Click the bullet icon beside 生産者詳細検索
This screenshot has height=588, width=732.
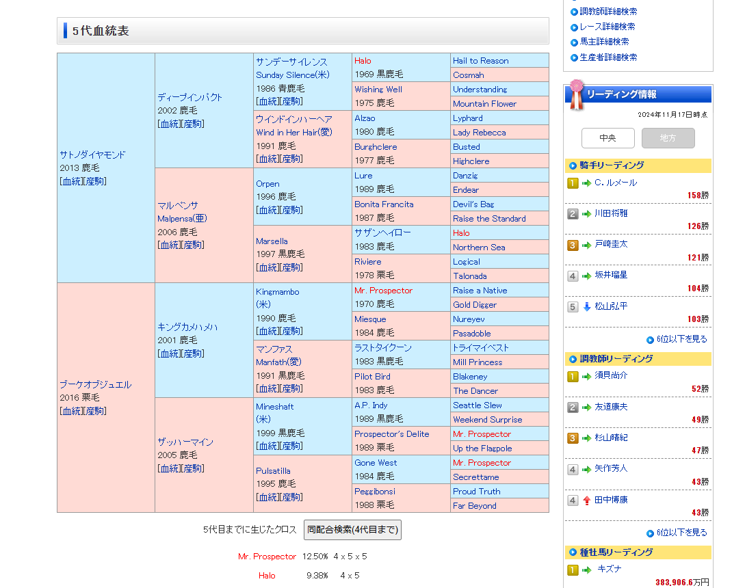coord(574,57)
